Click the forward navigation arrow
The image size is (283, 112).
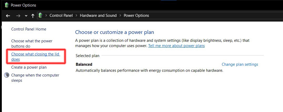[x=18, y=16]
